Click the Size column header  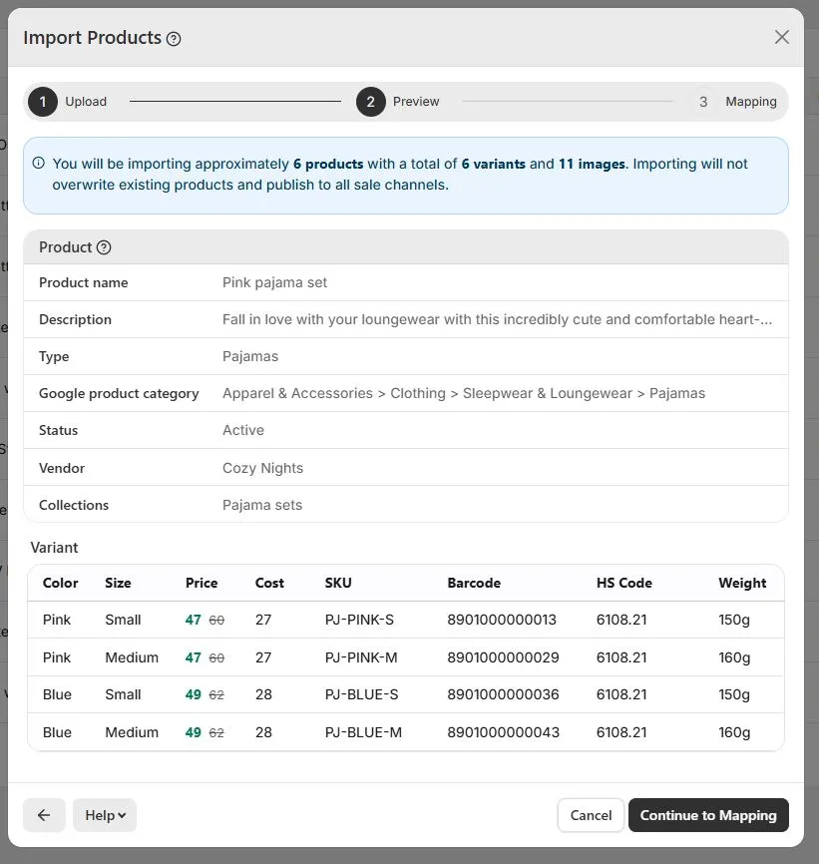coord(118,583)
